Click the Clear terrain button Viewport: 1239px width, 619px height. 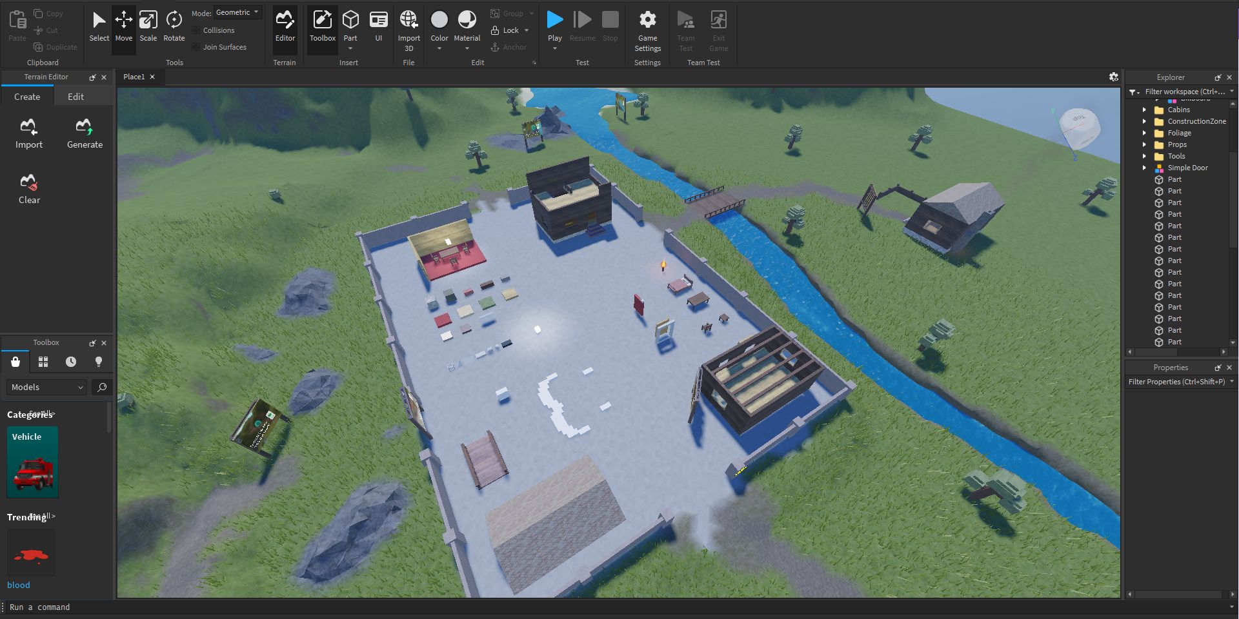click(x=29, y=188)
